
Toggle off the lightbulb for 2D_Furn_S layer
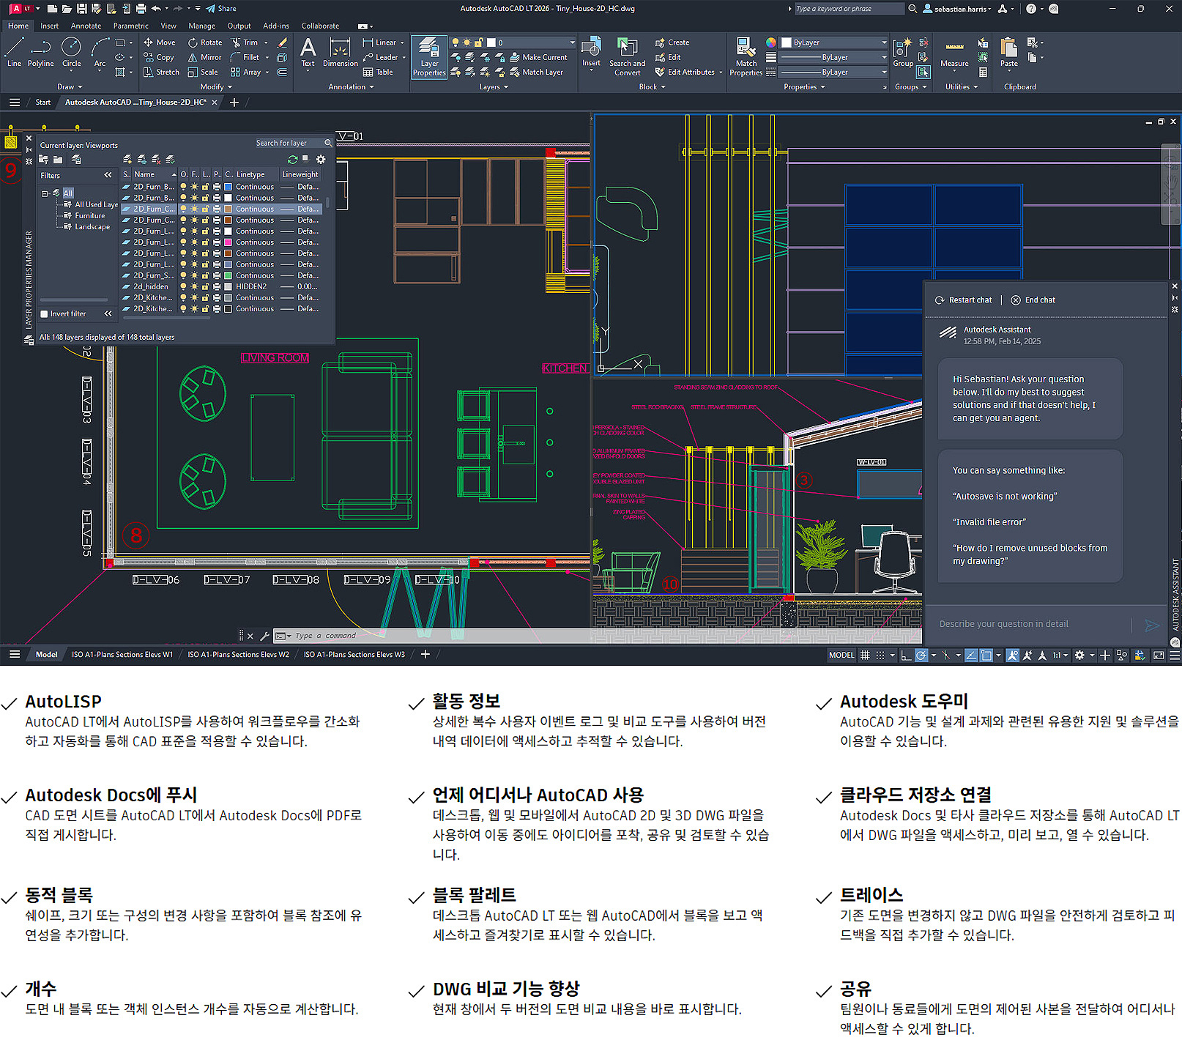[184, 275]
